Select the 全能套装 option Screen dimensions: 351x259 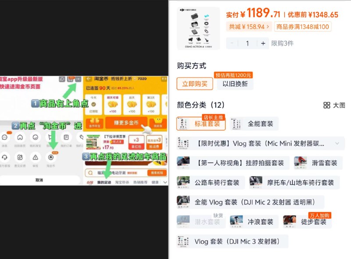254,124
